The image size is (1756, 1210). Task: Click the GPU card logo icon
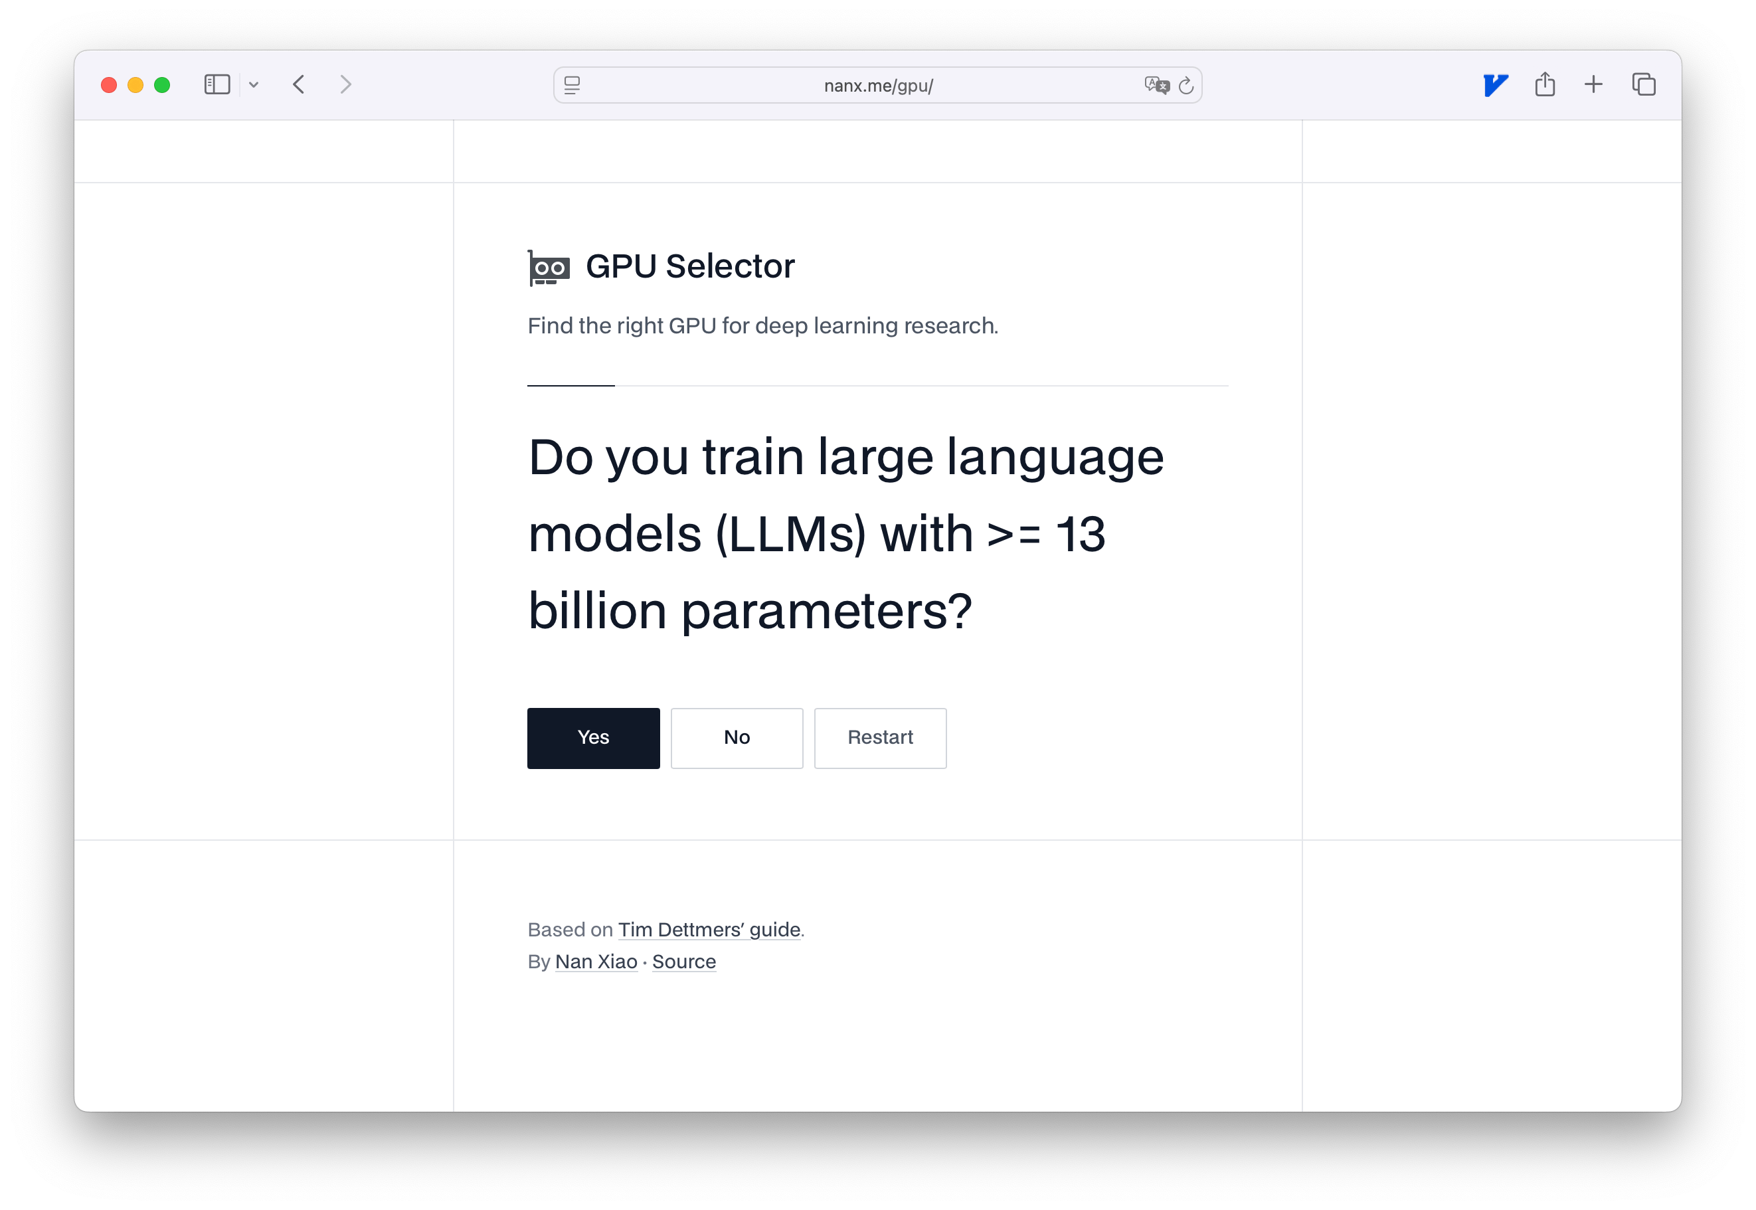point(548,268)
